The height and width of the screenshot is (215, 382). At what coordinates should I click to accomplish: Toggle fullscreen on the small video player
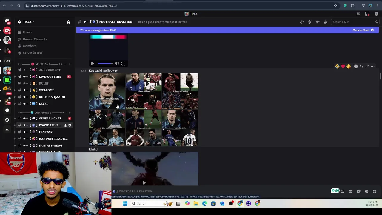pyautogui.click(x=123, y=64)
